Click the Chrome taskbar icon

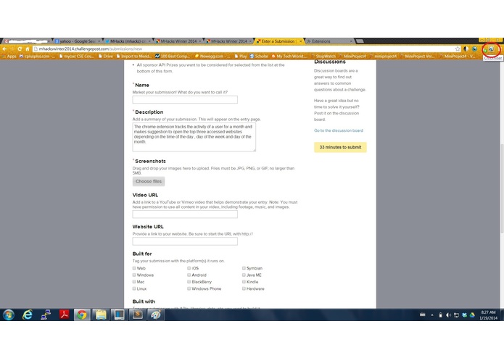tap(82, 315)
